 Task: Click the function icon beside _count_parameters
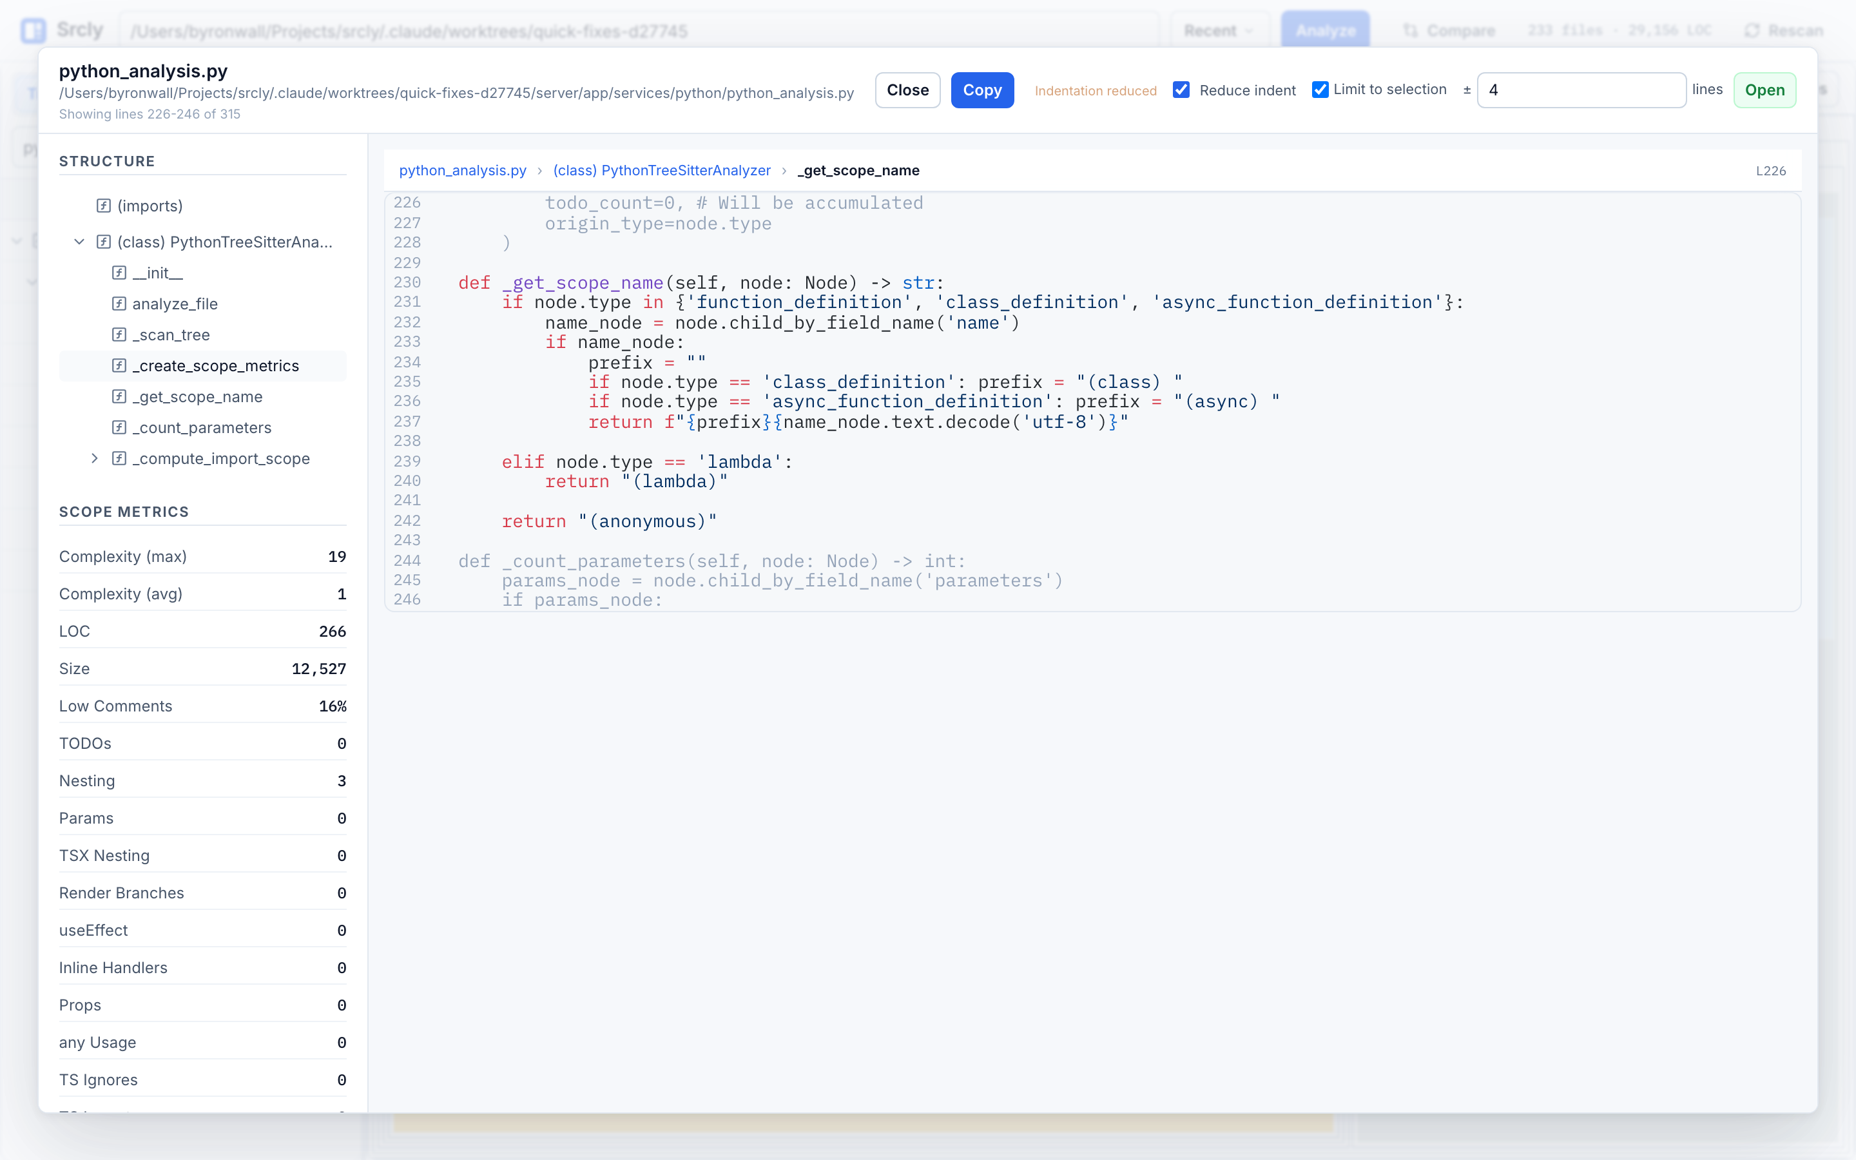(119, 427)
